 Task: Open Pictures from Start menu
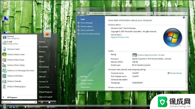click(x=42, y=52)
